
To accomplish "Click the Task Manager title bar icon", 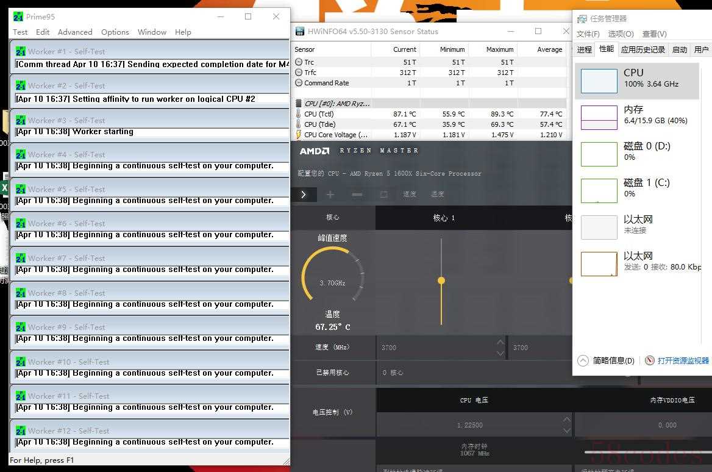I will click(582, 19).
